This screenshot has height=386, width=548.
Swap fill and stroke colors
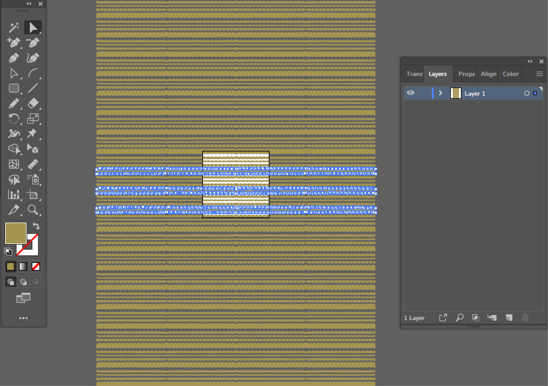(x=36, y=226)
